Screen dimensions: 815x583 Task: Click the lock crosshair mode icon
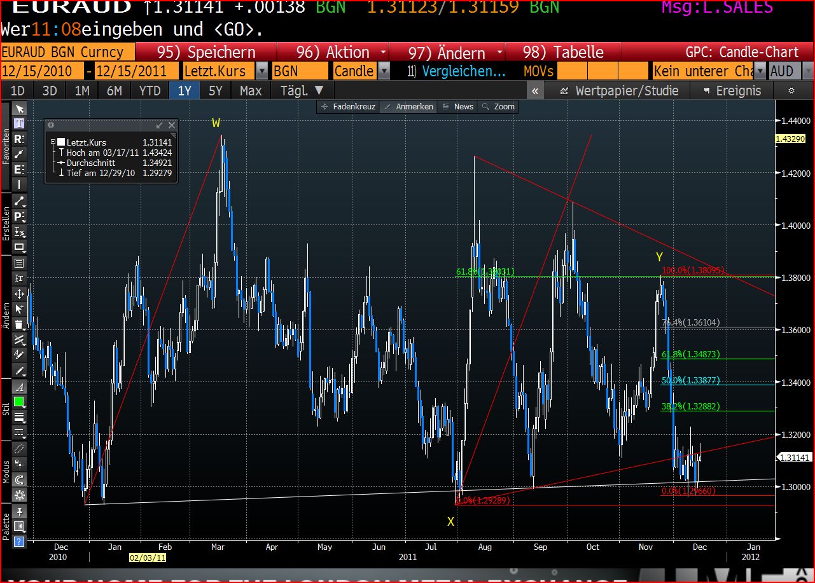(19, 464)
